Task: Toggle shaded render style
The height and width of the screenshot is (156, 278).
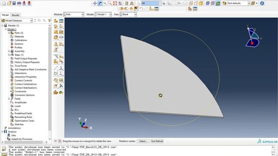Action: pos(201,3)
